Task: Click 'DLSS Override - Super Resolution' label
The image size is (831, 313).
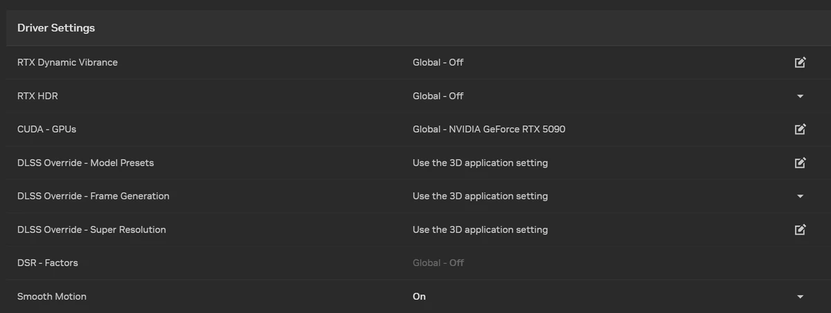Action: (91, 230)
